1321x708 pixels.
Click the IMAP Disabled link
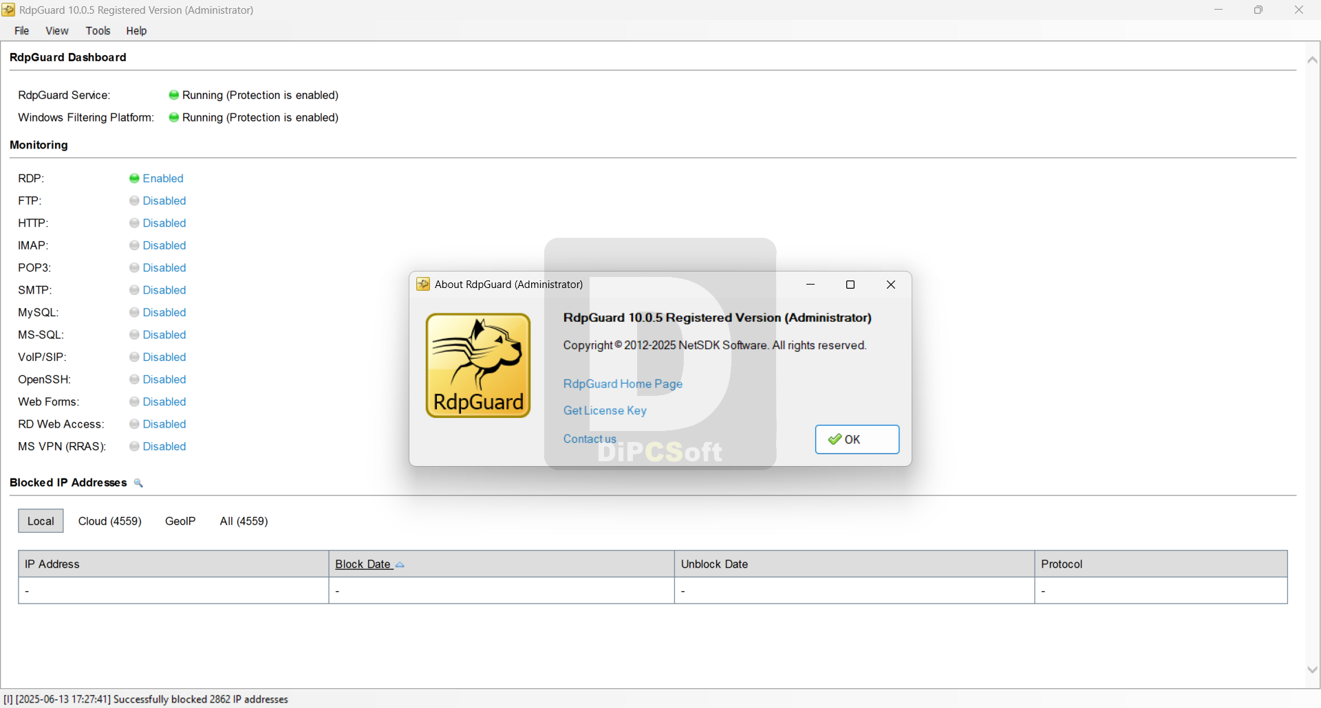coord(164,245)
